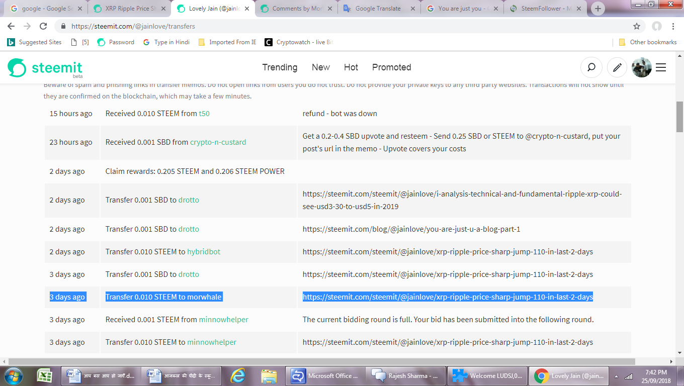The image size is (684, 386).
Task: Click the "15 hours ago" timestamp
Action: pos(71,114)
